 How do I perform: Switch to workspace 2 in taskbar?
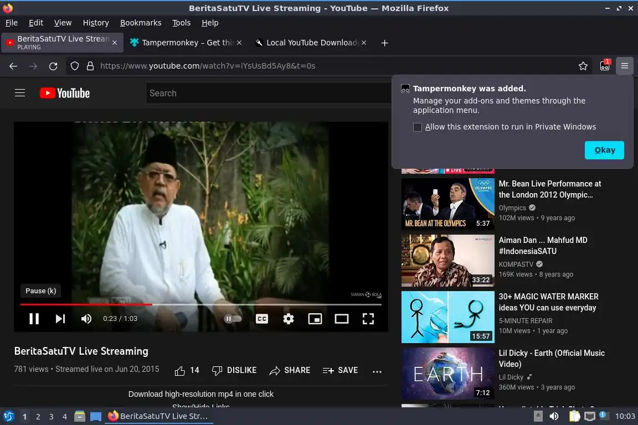coord(38,417)
